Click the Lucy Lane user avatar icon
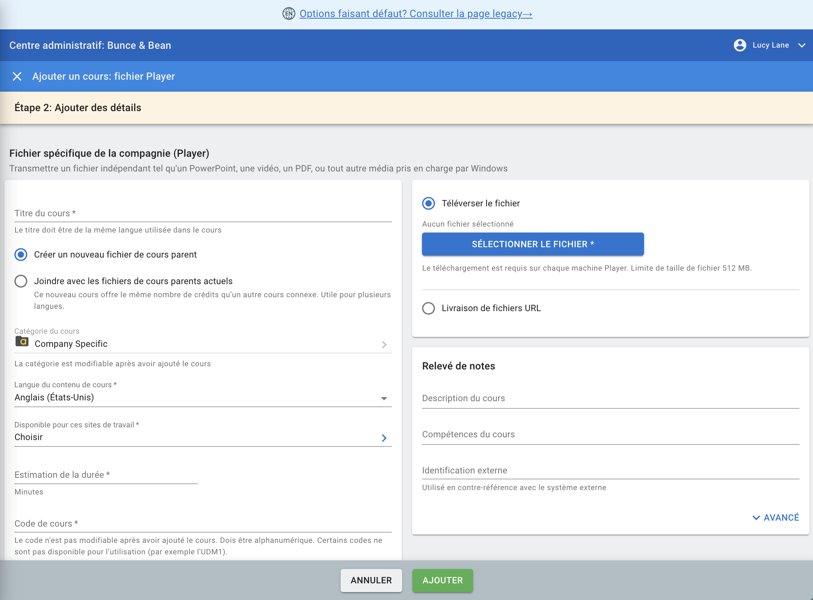 point(740,45)
